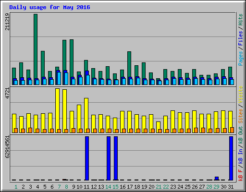Click the blue kB In bar for day 31
The width and height of the screenshot is (246, 192).
click(x=231, y=158)
